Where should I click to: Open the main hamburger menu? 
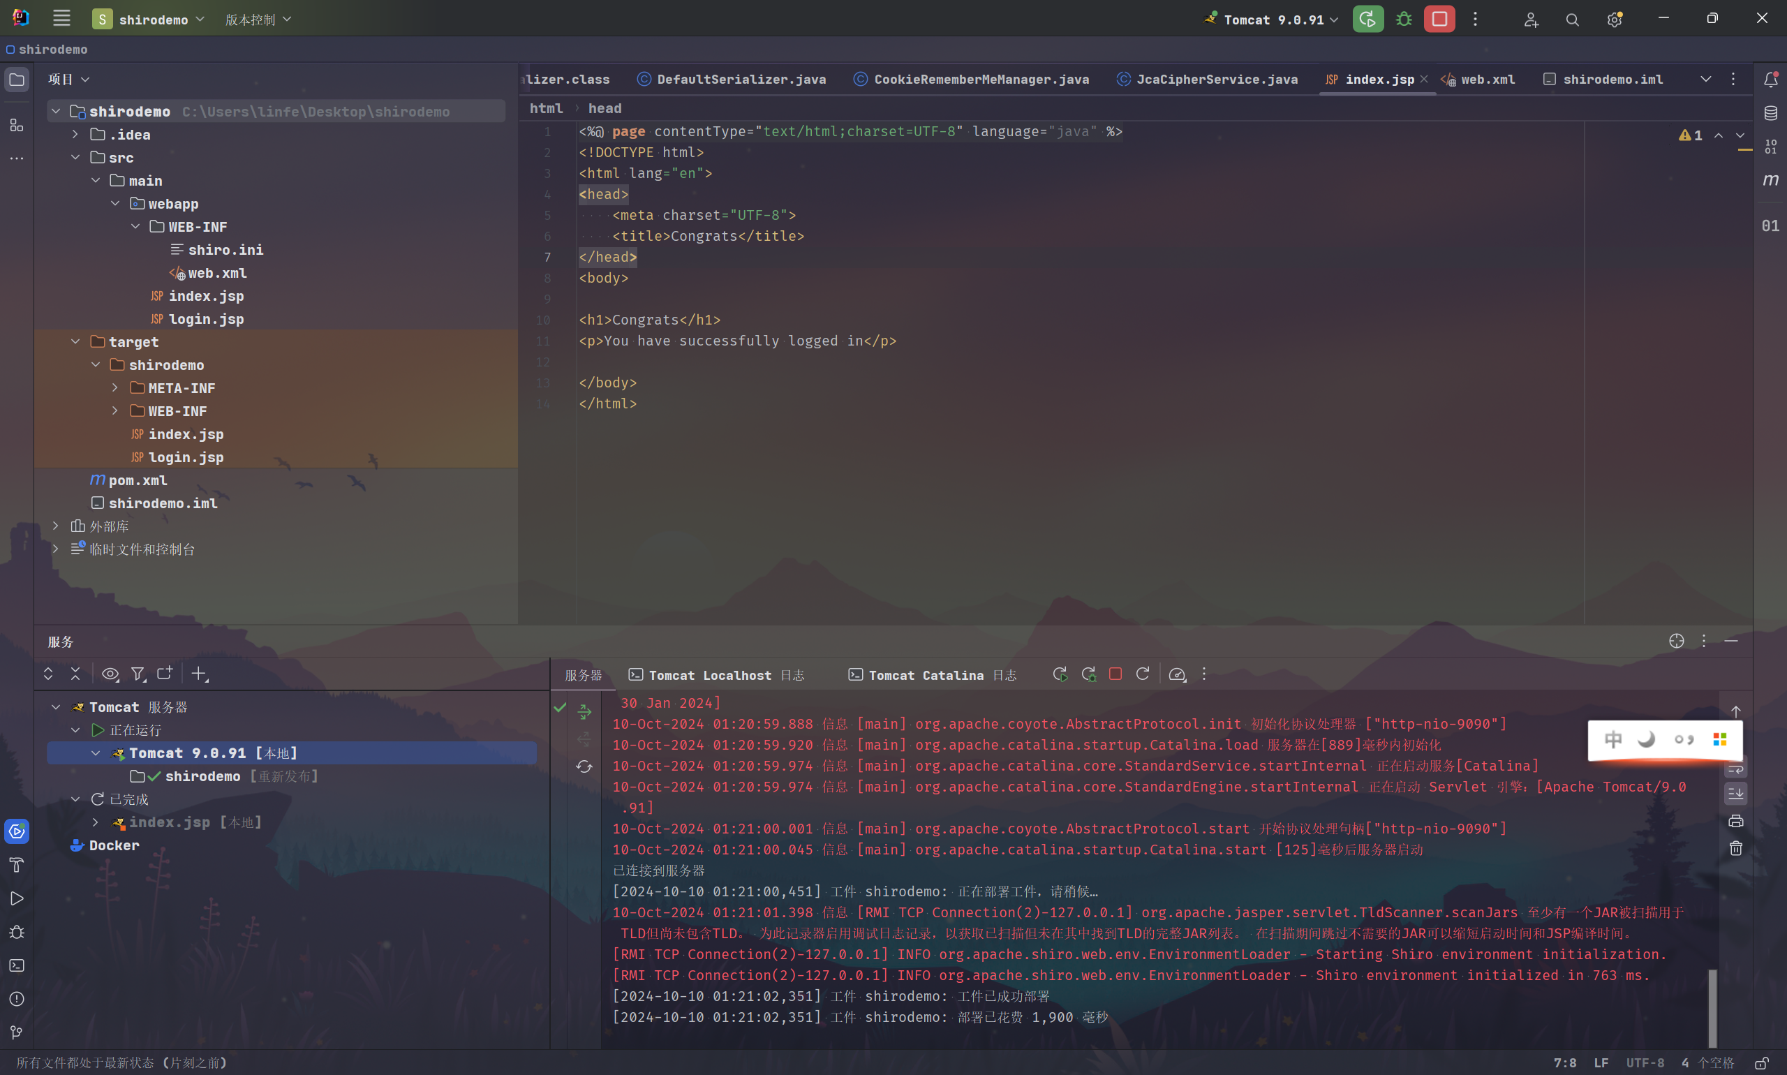[61, 19]
